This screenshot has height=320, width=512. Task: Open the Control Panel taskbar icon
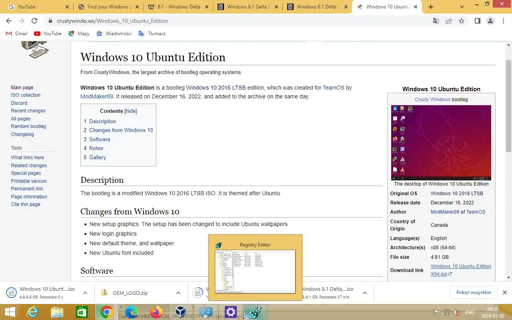coord(206,312)
